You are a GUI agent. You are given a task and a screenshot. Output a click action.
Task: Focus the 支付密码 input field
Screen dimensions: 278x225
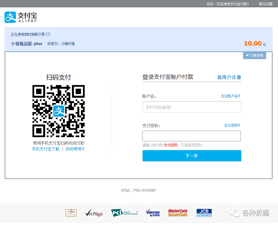(192, 136)
